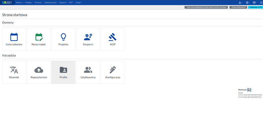This screenshot has height=123, width=263.
Task: Click the Narzędzia section heading
Action: pyautogui.click(x=9, y=56)
